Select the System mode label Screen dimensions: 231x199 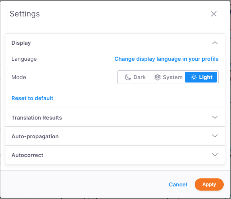coord(172,77)
